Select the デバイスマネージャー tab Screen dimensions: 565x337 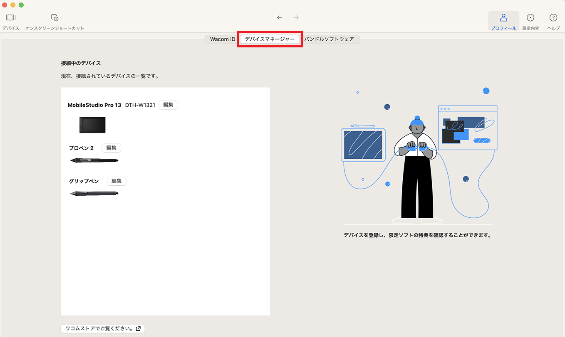270,39
